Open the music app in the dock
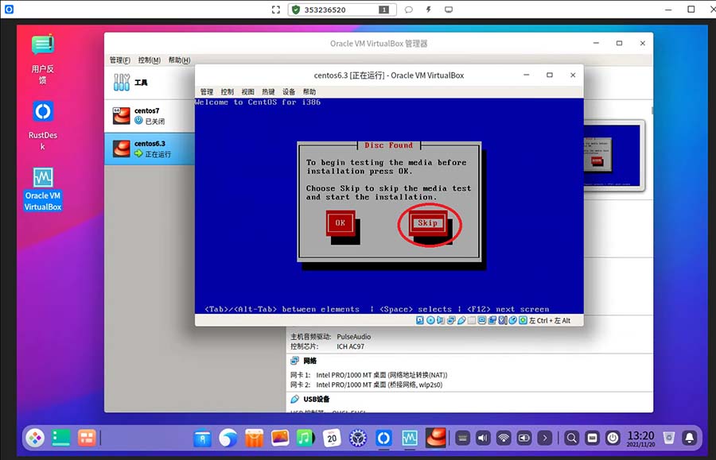716x460 pixels. coord(305,437)
